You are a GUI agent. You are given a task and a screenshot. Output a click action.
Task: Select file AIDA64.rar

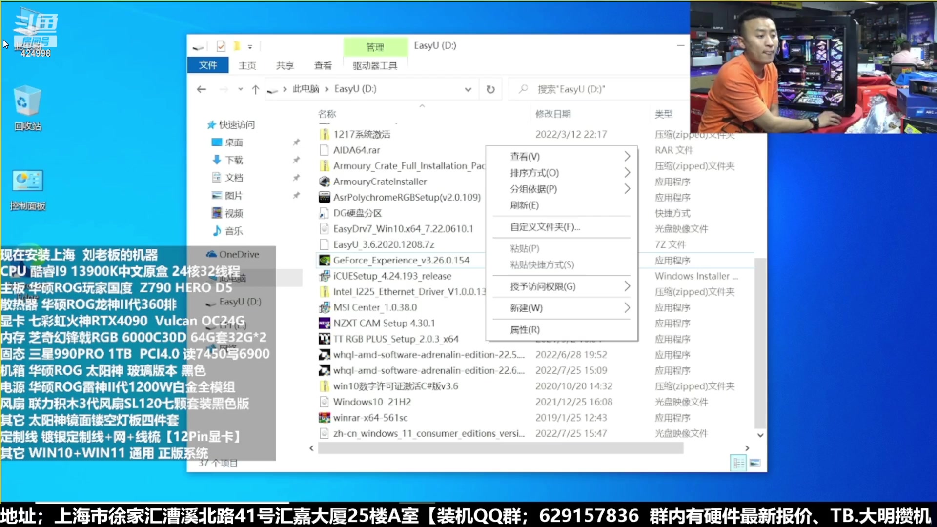pyautogui.click(x=356, y=150)
